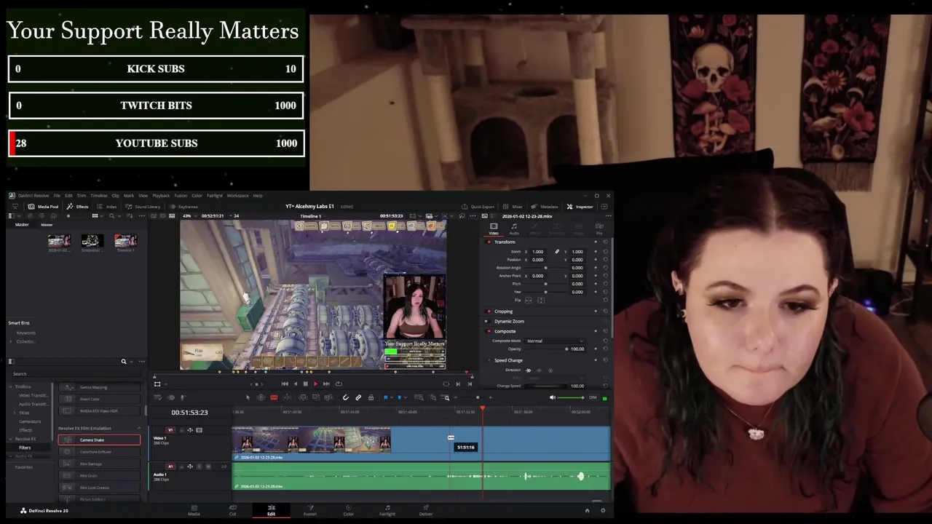Select forward speed direction
The width and height of the screenshot is (932, 524).
tap(529, 370)
